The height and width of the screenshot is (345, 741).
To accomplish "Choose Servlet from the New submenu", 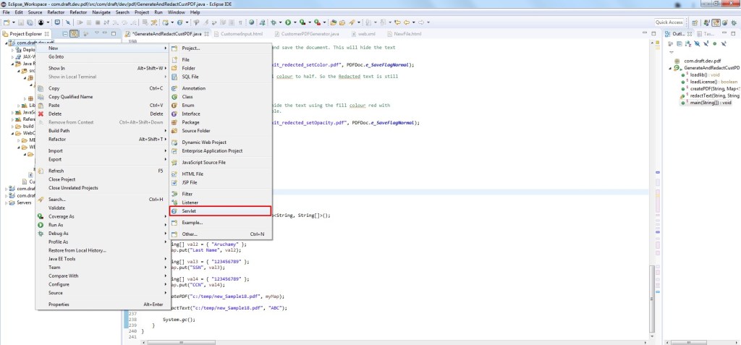I will click(x=220, y=210).
